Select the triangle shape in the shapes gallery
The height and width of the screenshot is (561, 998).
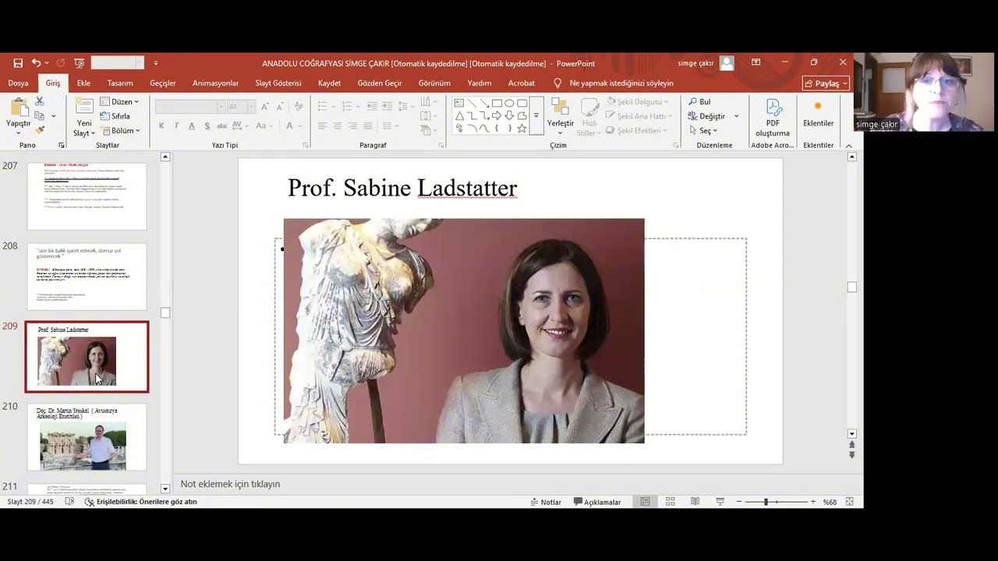pos(459,116)
